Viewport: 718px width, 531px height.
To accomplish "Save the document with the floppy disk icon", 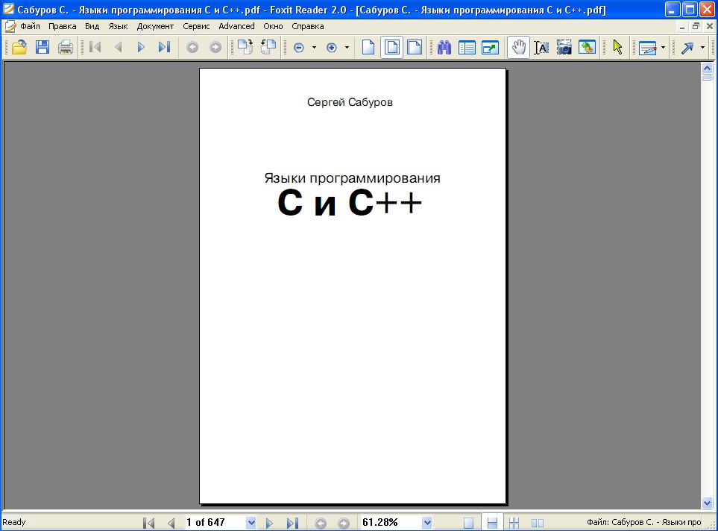I will tap(42, 47).
